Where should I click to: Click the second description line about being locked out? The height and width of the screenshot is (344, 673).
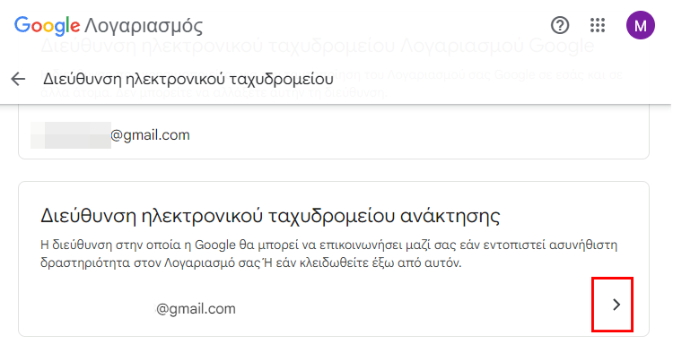[250, 262]
